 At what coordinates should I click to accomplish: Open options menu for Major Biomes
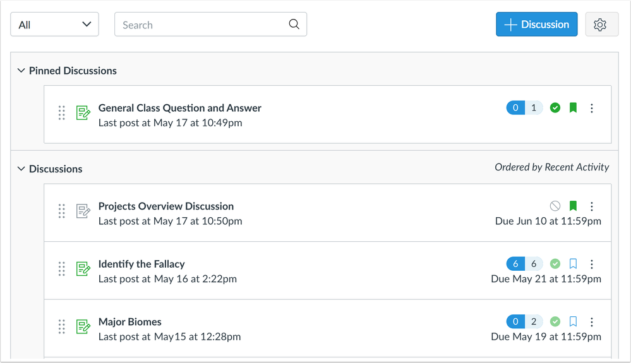592,322
